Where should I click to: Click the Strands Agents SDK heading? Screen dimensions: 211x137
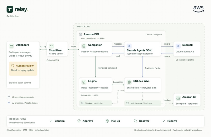pos(139,50)
